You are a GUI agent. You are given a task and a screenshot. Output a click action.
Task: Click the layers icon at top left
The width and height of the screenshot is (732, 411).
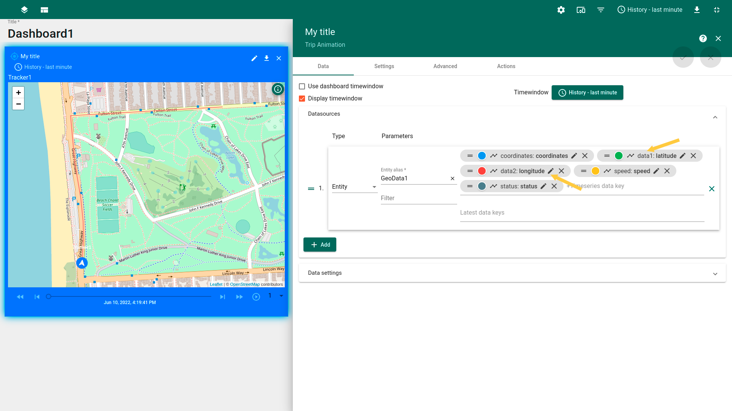[x=24, y=10]
